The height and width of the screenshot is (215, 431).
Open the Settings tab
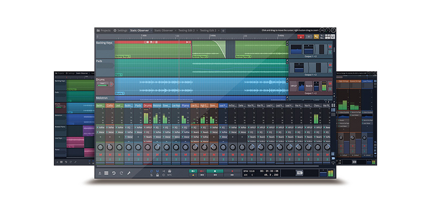pos(120,31)
